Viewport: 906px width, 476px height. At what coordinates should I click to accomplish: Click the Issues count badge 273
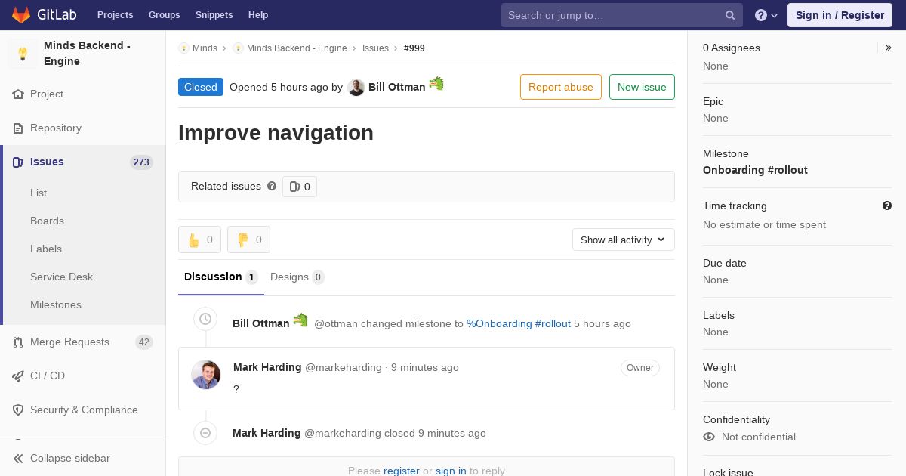[141, 162]
